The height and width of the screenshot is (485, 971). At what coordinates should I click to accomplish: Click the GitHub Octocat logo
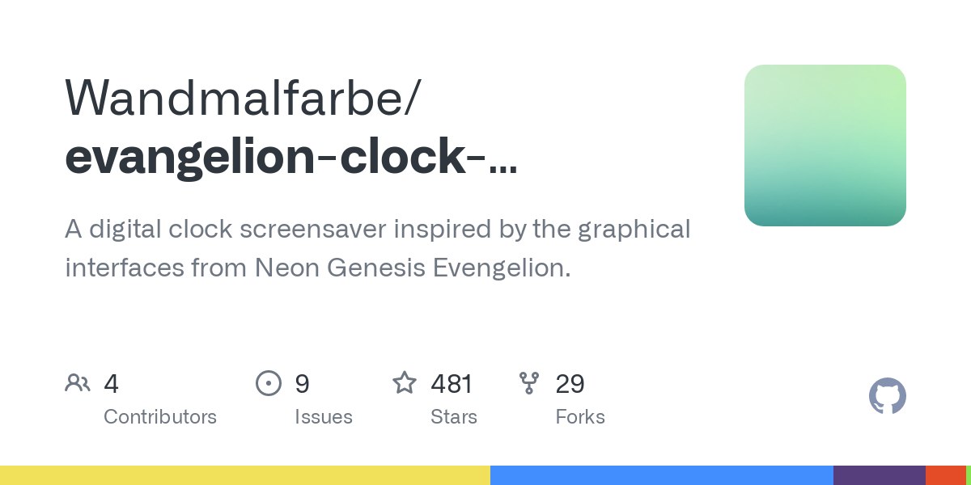pyautogui.click(x=888, y=396)
